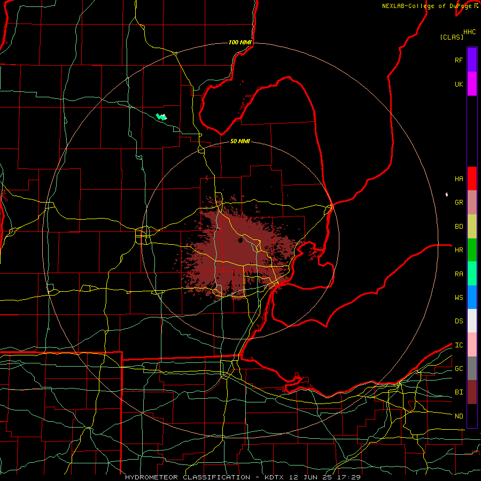Click the WS blue legend swatch
481x481 pixels.
click(x=472, y=297)
